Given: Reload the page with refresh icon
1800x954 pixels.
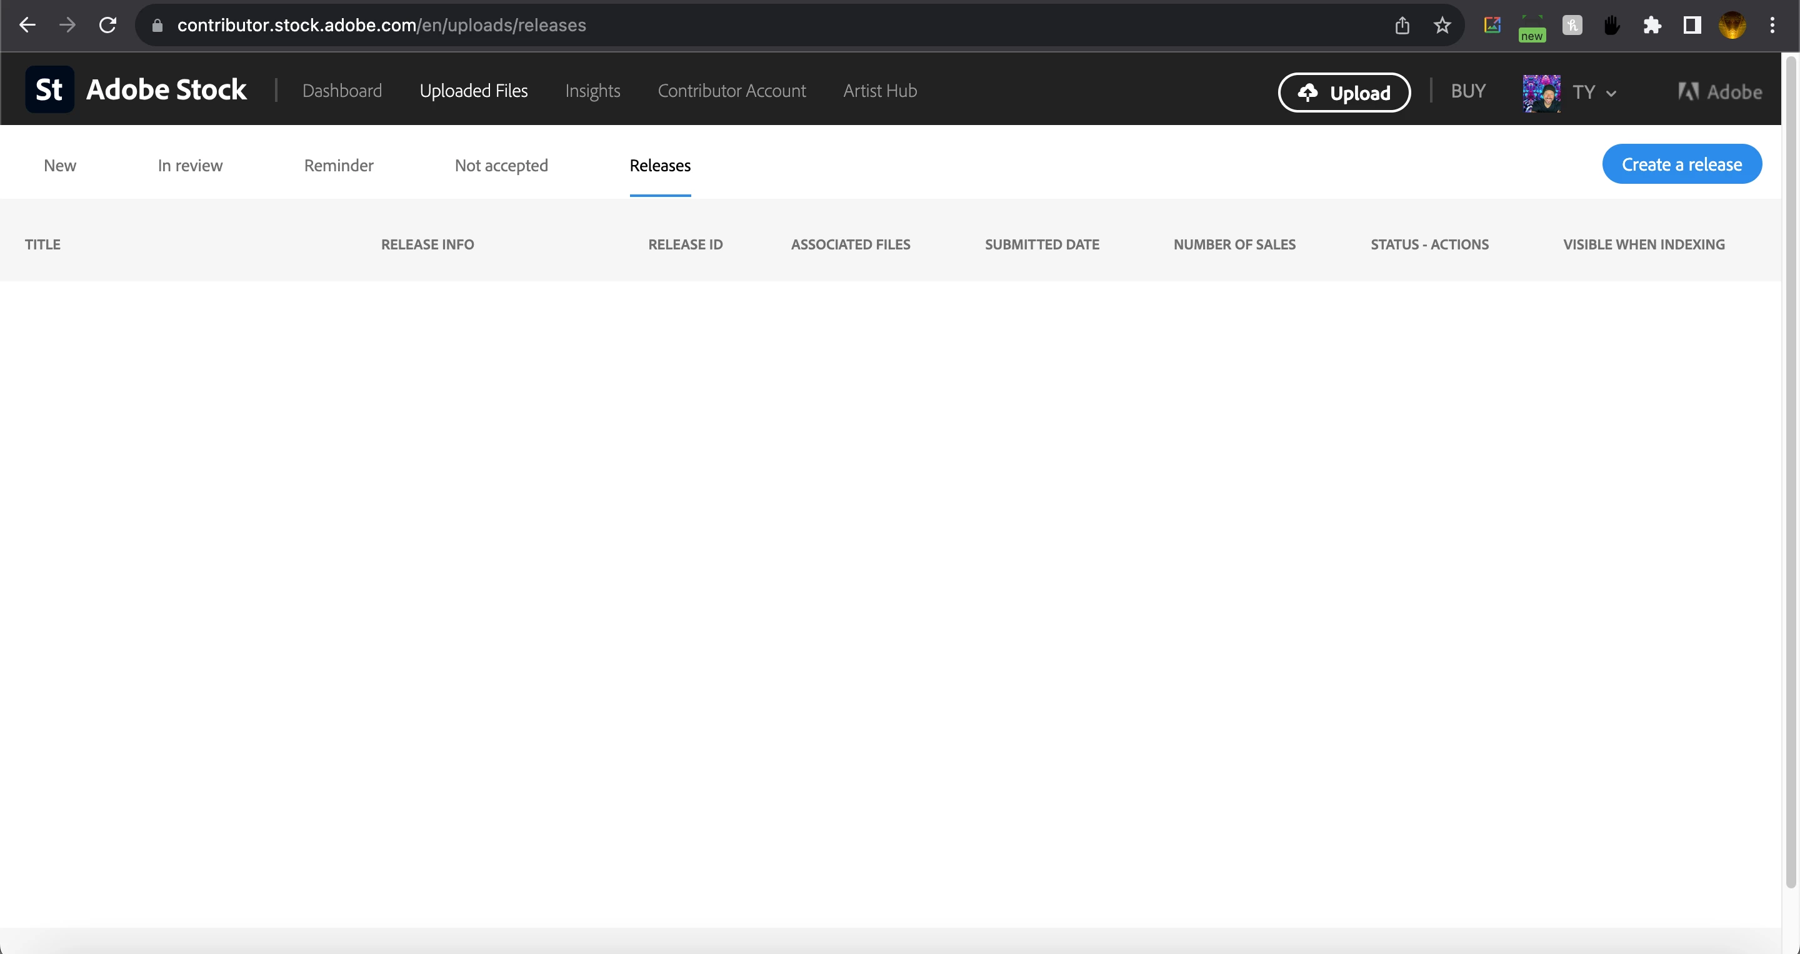Looking at the screenshot, I should point(107,25).
